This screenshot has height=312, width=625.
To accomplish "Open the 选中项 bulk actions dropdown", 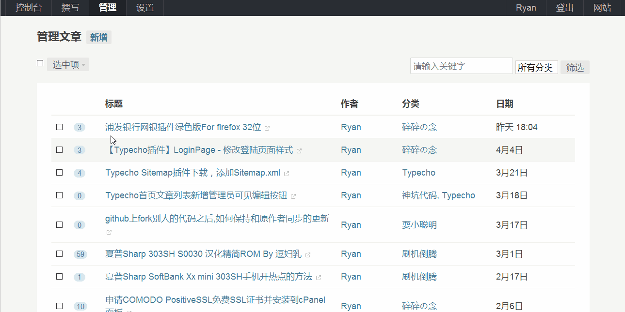I will pos(68,65).
